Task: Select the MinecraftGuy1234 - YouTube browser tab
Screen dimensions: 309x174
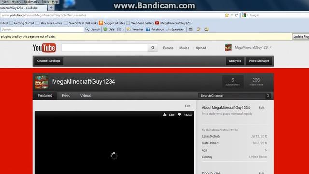Action: click(x=23, y=8)
